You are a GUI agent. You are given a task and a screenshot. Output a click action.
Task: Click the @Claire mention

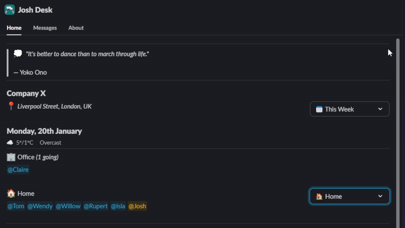click(18, 170)
